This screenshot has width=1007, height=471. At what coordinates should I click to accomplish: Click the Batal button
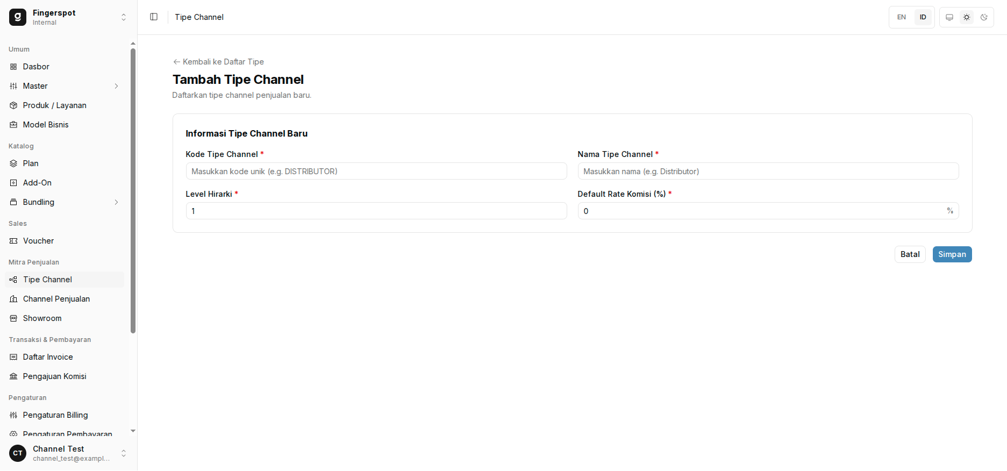(x=910, y=254)
